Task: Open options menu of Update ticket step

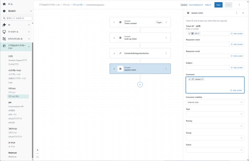Action: pyautogui.click(x=166, y=69)
